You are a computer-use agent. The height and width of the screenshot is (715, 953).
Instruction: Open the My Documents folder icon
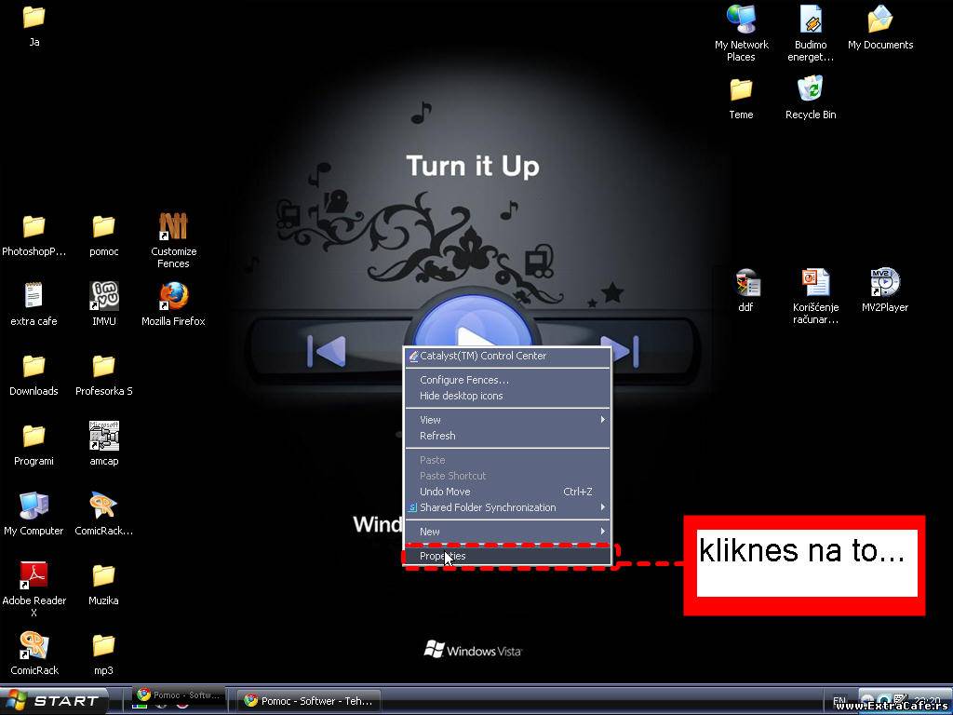tap(879, 20)
